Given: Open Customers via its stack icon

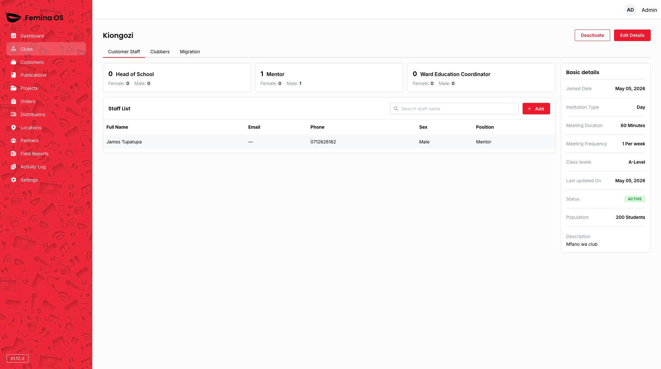Looking at the screenshot, I should pyautogui.click(x=14, y=62).
